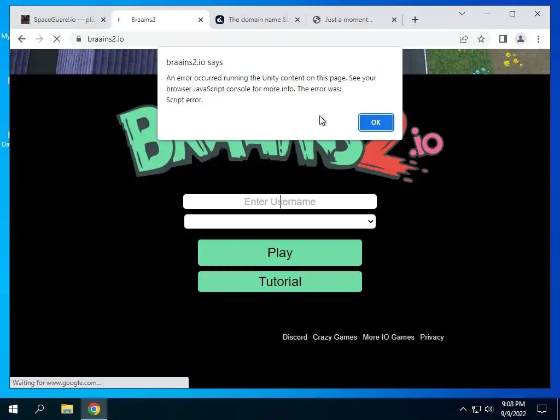
Task: View site info via the padlock icon
Action: (x=79, y=39)
